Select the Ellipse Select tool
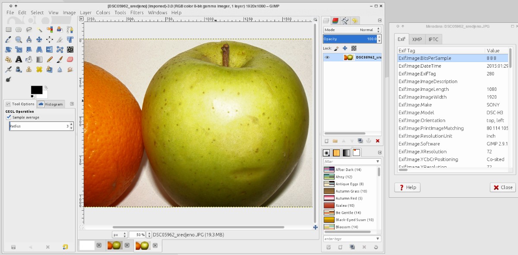This screenshot has width=518, height=255. (x=19, y=29)
